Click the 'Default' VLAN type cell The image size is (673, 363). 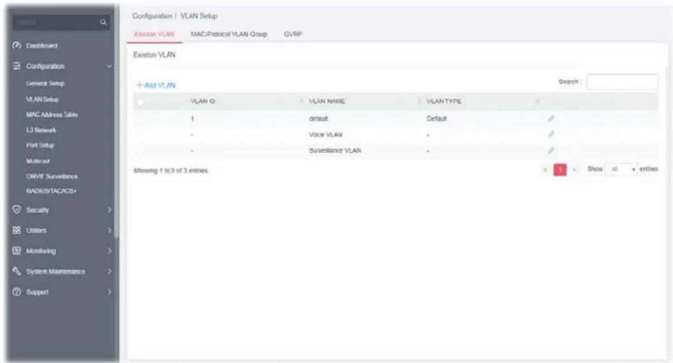coord(437,119)
